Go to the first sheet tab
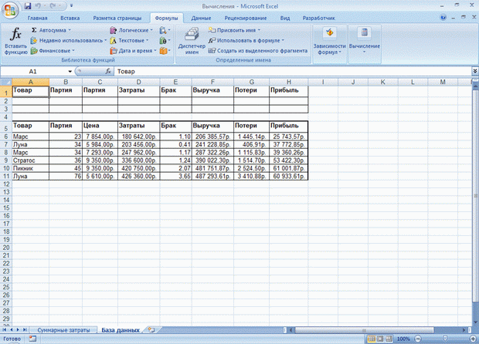The image size is (479, 344). (x=5, y=329)
